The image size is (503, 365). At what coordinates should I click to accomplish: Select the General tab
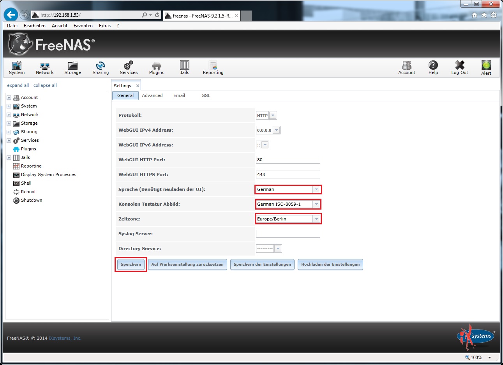125,95
